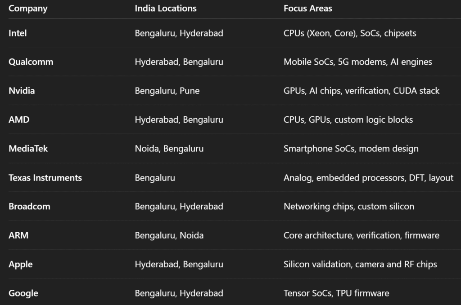Click 'Tensor SoCs, TPU firmware' focus text
461x305 pixels.
336,293
